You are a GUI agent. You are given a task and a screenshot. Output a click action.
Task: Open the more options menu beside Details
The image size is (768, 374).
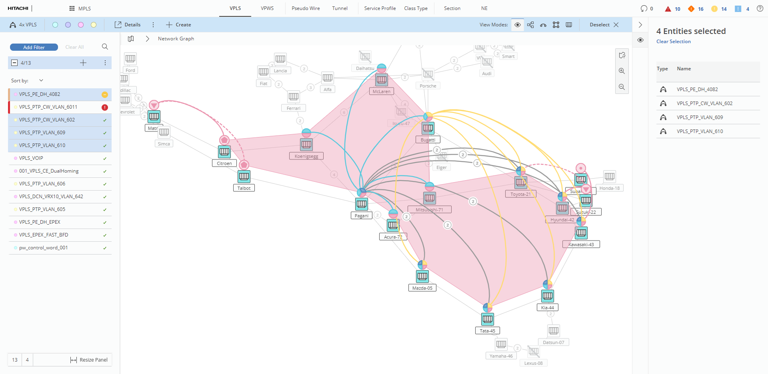point(153,25)
